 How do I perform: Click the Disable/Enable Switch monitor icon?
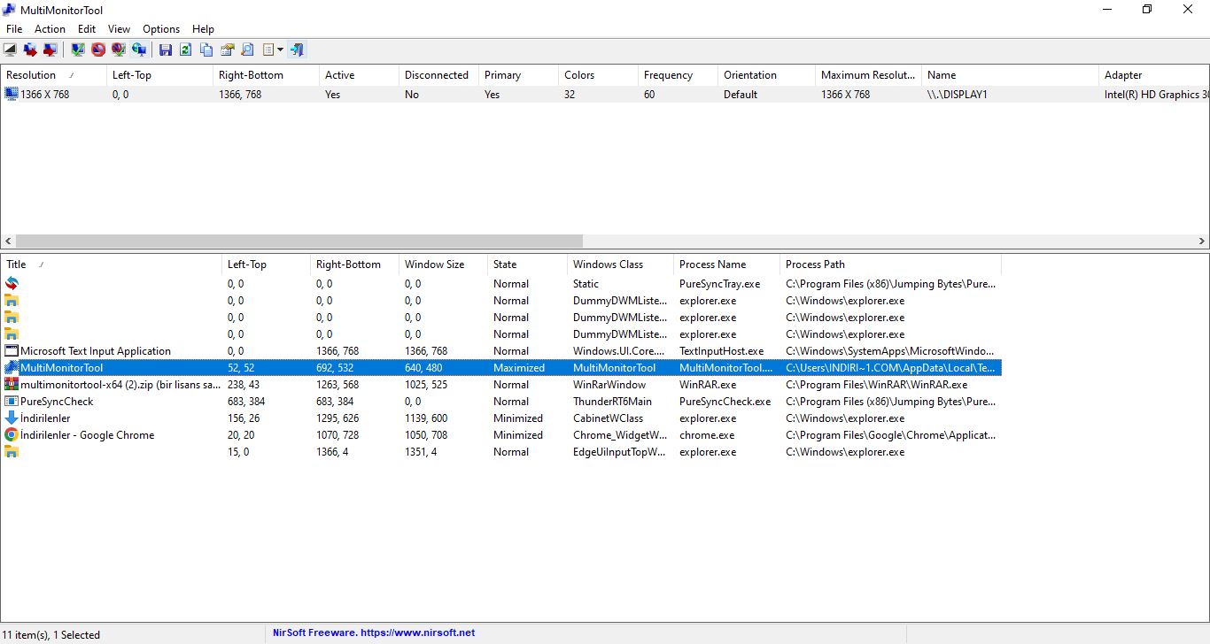coord(119,50)
